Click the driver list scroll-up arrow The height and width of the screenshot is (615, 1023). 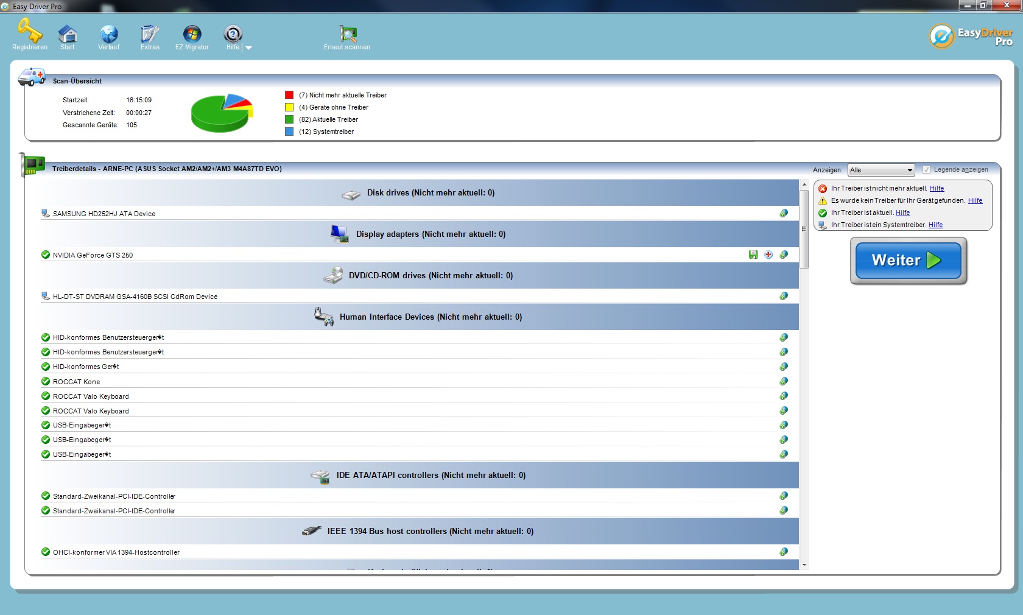pos(804,184)
